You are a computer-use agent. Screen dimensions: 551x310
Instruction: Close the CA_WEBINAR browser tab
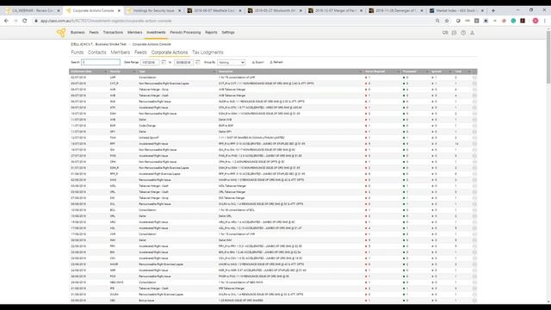[x=59, y=11]
